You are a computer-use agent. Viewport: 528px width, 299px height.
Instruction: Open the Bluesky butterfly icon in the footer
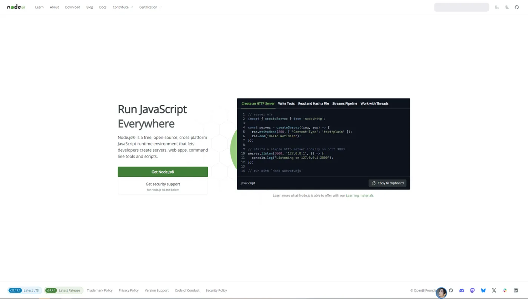tap(483, 290)
